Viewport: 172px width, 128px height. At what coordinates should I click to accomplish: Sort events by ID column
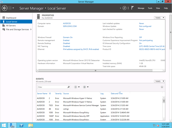point(50,93)
